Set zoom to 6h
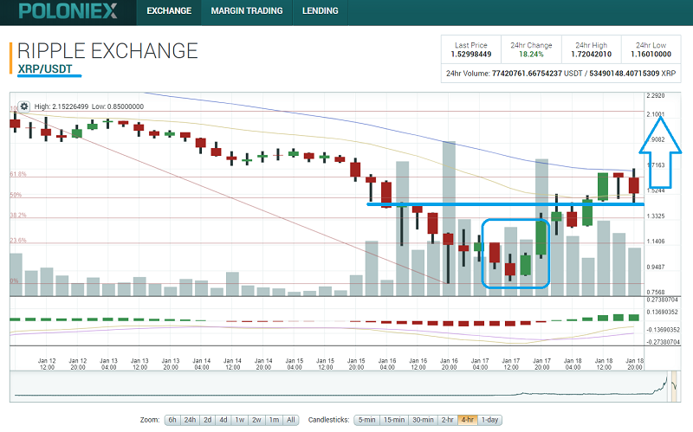Viewport: 693px width, 432px height. pos(172,420)
